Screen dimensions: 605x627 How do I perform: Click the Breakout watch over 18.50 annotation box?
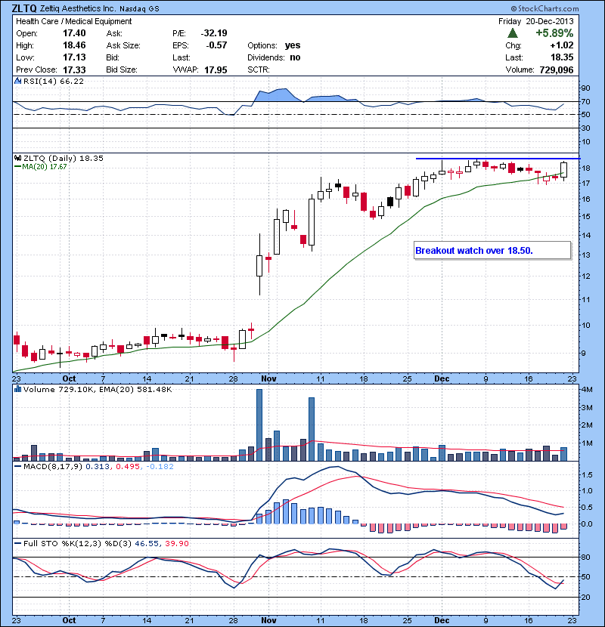pos(492,251)
